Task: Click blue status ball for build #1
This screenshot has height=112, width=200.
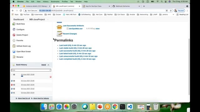Action: (12, 93)
